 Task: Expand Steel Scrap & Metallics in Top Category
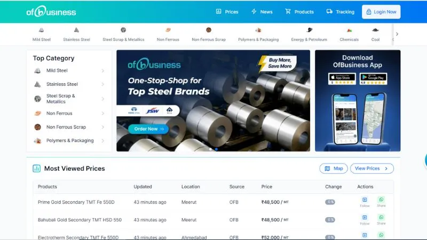pos(103,99)
